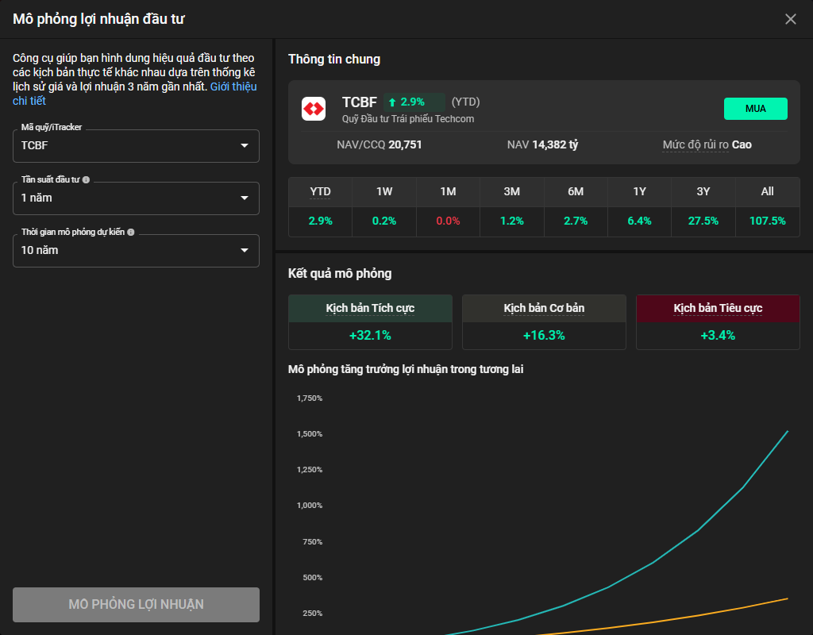Select the 6M period column

[x=576, y=192]
